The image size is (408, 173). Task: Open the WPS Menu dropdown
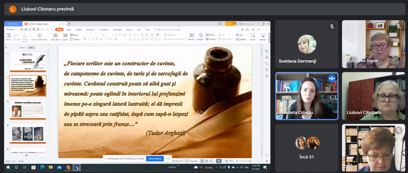pos(12,29)
